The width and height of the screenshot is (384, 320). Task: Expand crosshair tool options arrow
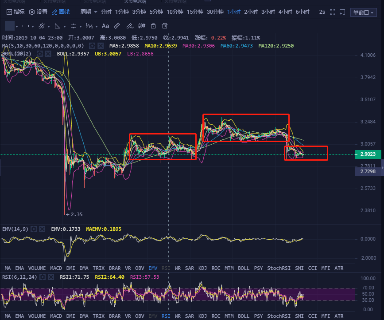(17, 26)
